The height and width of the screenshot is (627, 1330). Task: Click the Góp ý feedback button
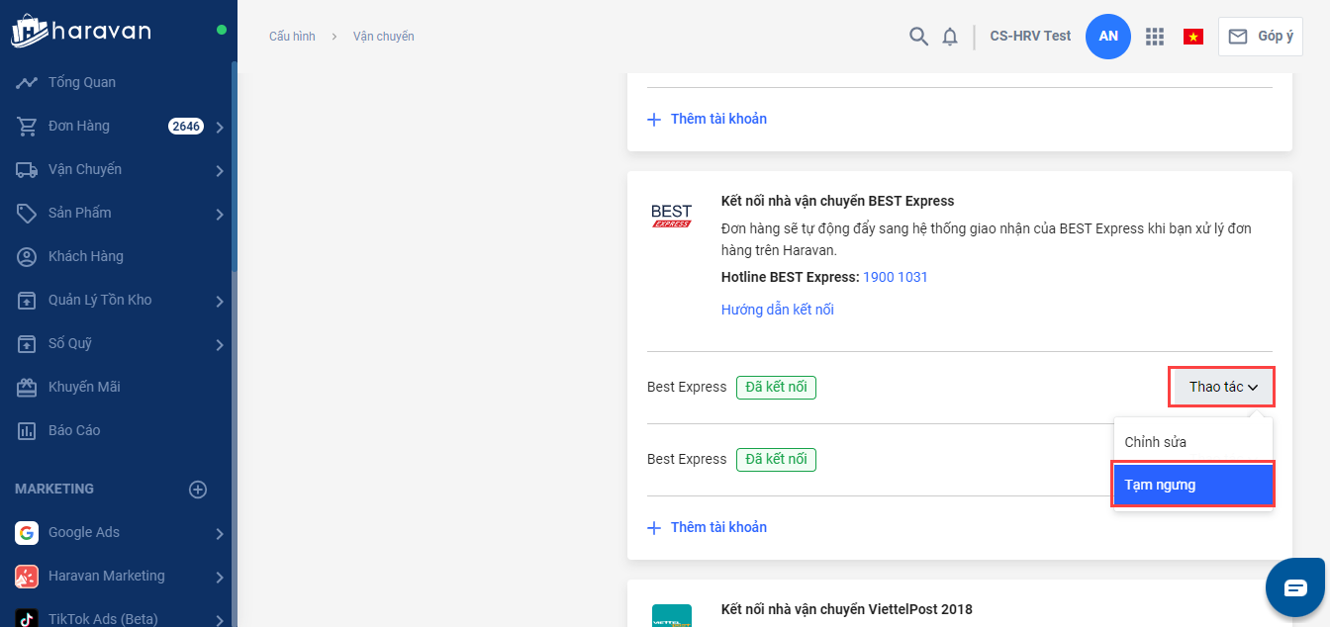click(x=1260, y=37)
